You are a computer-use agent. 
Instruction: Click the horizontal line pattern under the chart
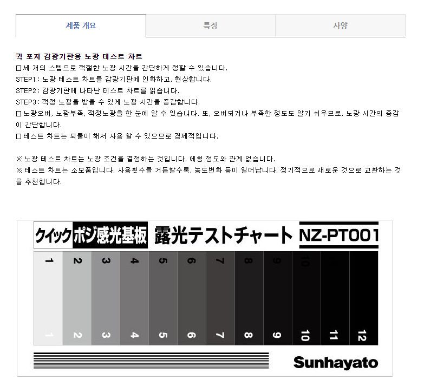pyautogui.click(x=151, y=360)
